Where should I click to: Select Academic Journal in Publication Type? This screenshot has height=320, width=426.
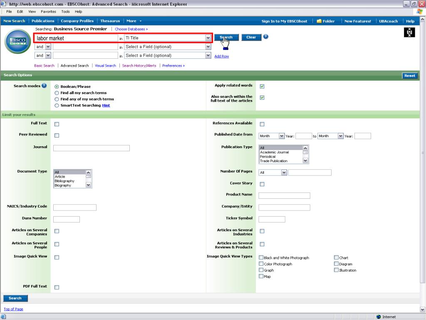tap(275, 152)
